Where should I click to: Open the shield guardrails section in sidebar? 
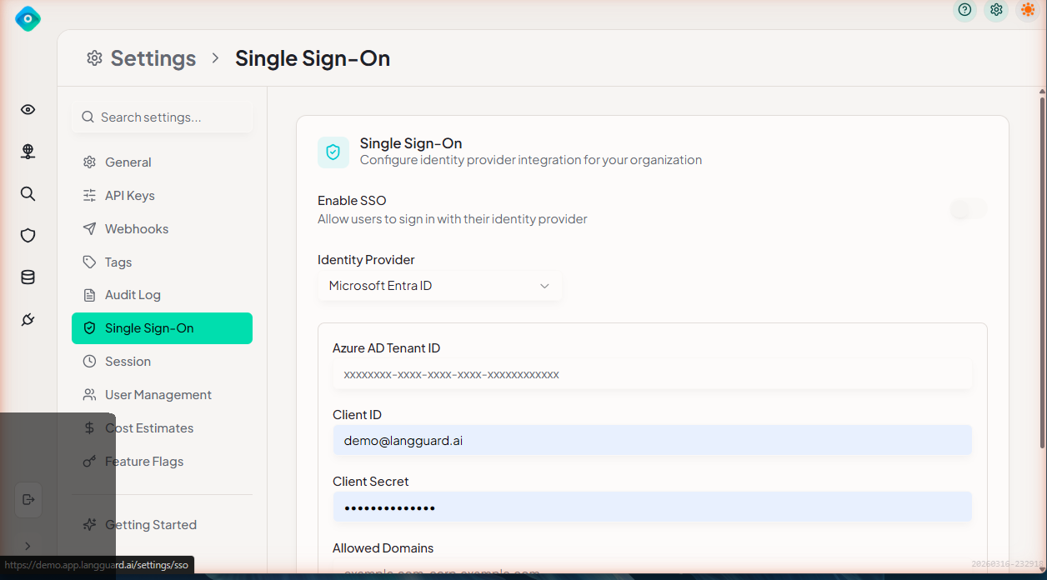tap(28, 235)
